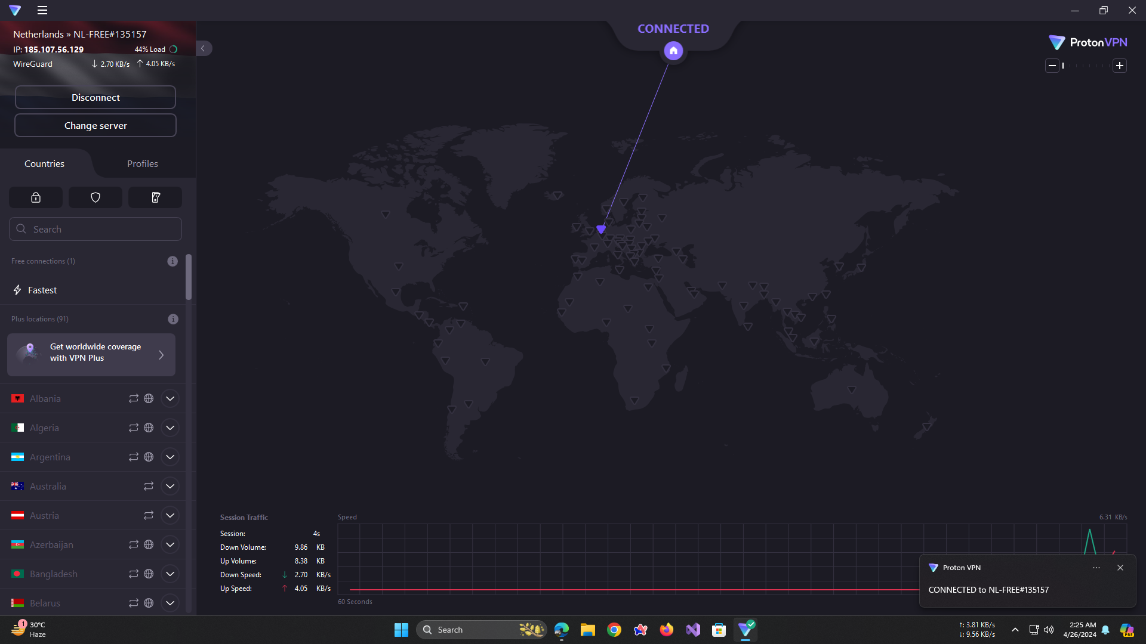Click Albania globe Tor icon
Viewport: 1146px width, 644px height.
point(149,398)
